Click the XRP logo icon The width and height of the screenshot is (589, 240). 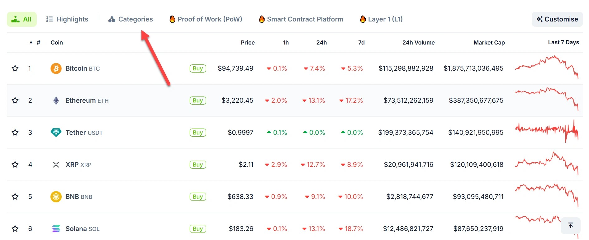(56, 165)
